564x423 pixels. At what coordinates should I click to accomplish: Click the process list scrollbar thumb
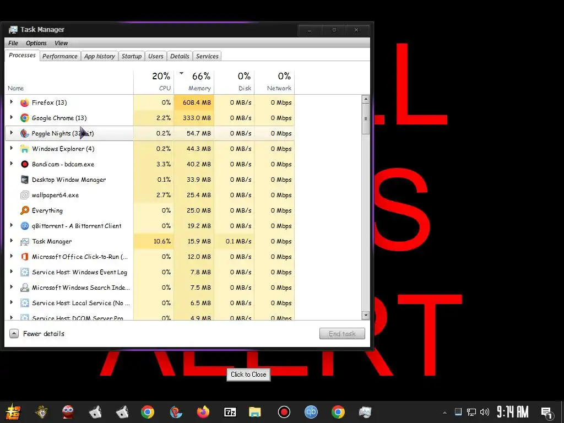click(x=366, y=119)
